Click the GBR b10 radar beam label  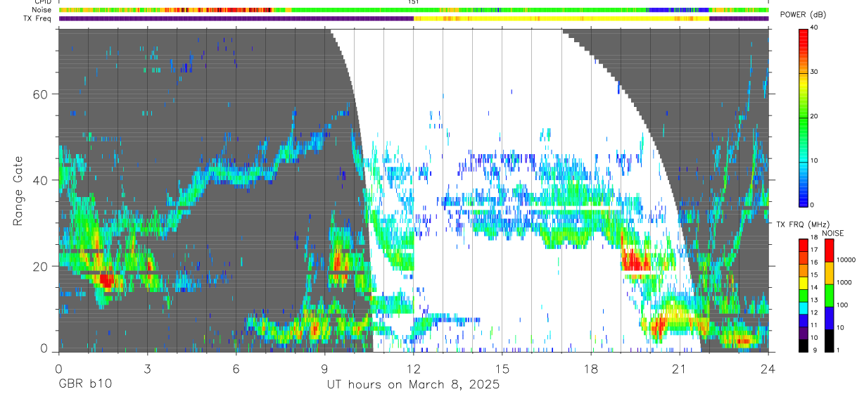tap(84, 385)
